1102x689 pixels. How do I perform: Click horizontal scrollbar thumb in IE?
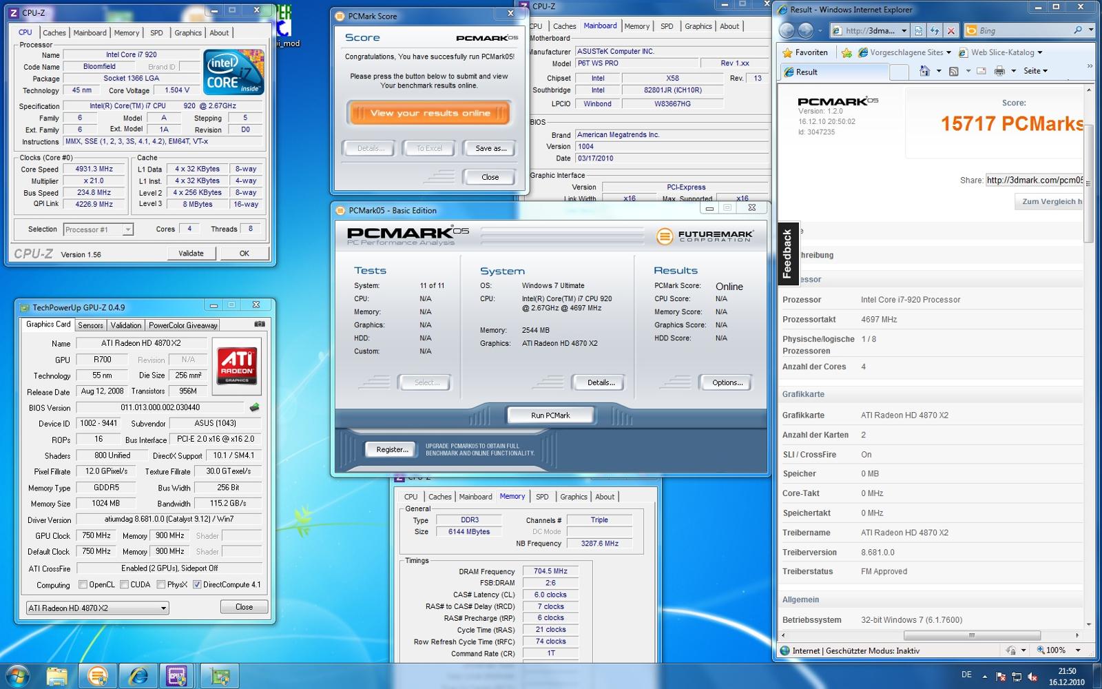[972, 635]
